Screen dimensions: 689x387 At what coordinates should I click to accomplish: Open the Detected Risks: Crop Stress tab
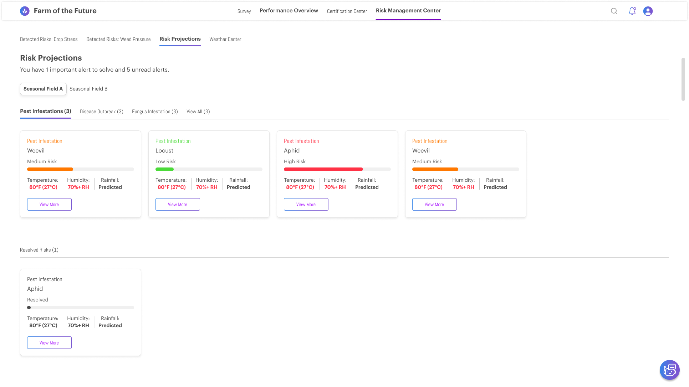pyautogui.click(x=49, y=39)
